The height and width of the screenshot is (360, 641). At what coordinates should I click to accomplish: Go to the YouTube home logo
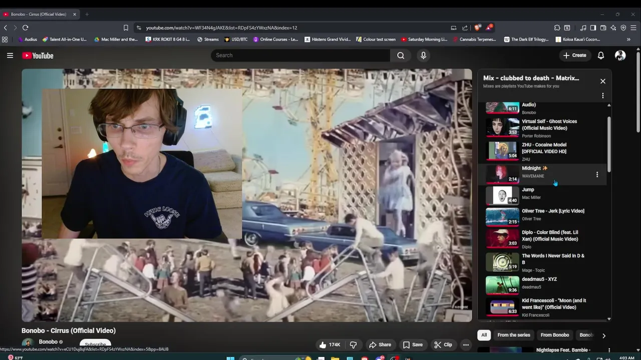click(x=38, y=55)
